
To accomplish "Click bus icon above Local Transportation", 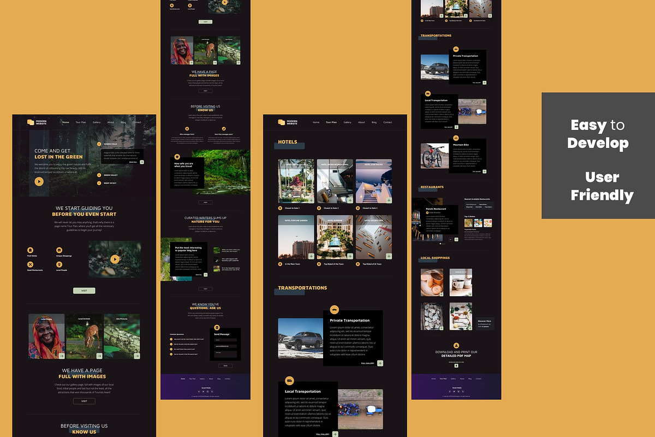I will (x=290, y=381).
